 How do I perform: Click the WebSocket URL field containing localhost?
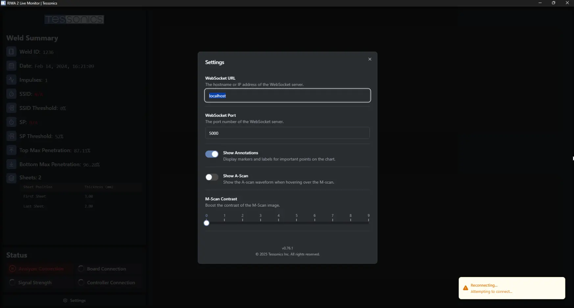(x=287, y=95)
